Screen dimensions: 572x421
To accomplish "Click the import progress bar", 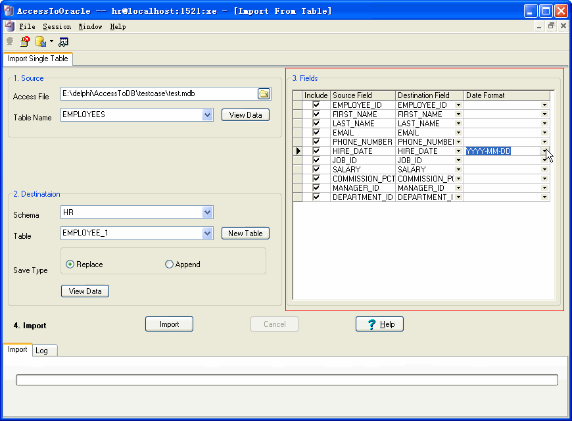I will point(287,380).
